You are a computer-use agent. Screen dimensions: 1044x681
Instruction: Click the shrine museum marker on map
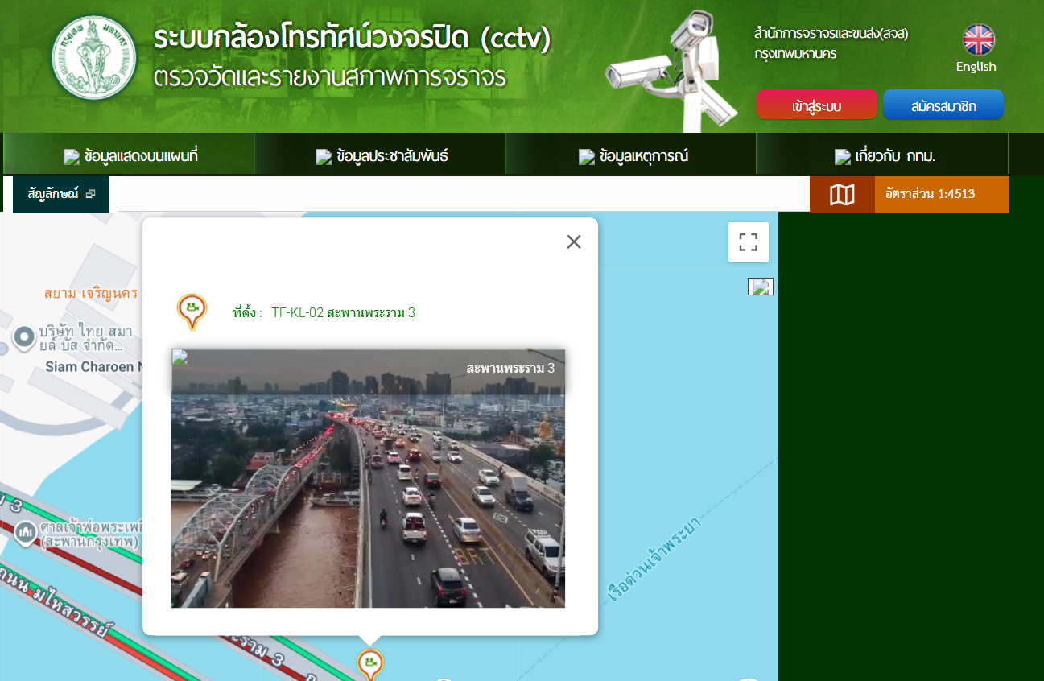click(26, 531)
